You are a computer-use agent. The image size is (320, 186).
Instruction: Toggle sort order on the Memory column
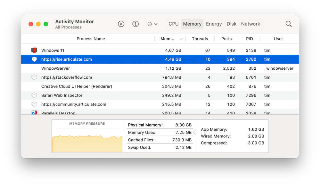(169, 39)
